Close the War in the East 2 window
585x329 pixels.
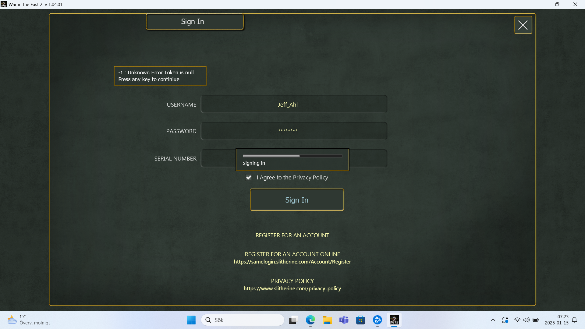point(575,4)
